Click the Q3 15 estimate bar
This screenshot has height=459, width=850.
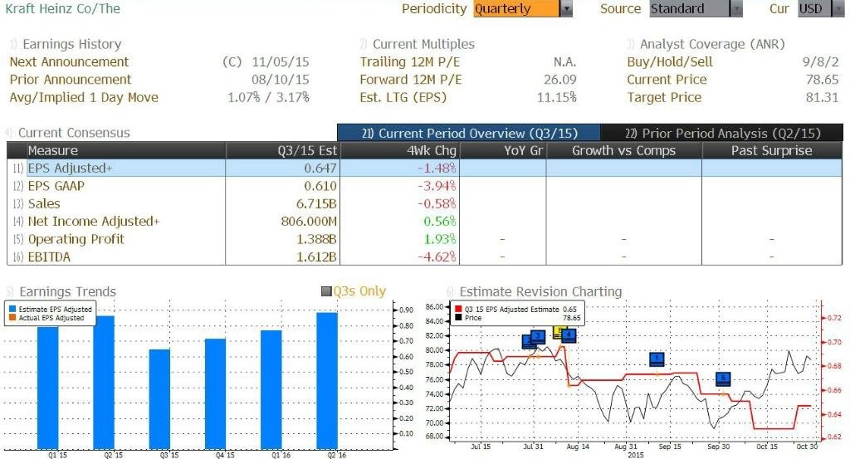point(159,399)
